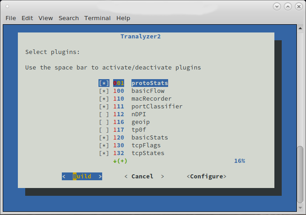
Task: Click the basicStats plugin name
Action: pyautogui.click(x=150, y=138)
